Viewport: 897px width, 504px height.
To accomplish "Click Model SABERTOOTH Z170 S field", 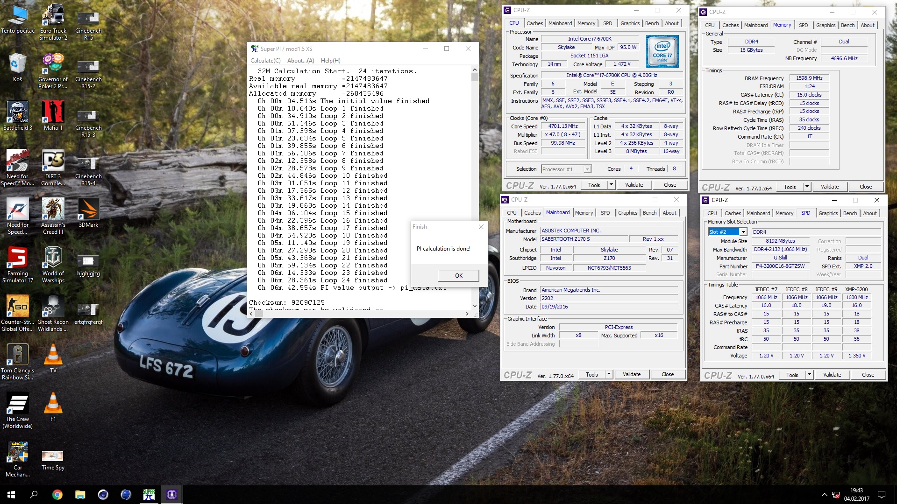I will (x=584, y=239).
